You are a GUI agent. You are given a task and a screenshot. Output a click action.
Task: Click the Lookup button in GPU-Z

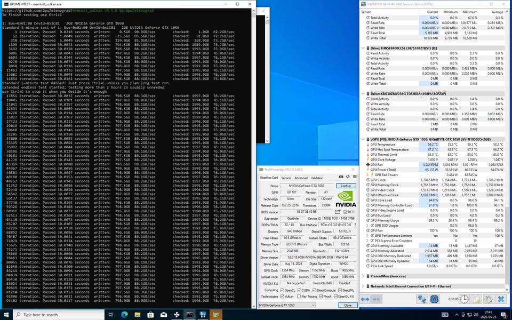click(x=346, y=186)
